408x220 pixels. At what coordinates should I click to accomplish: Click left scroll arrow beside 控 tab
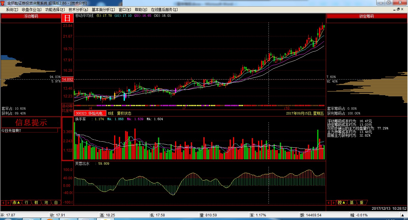pos(329,203)
